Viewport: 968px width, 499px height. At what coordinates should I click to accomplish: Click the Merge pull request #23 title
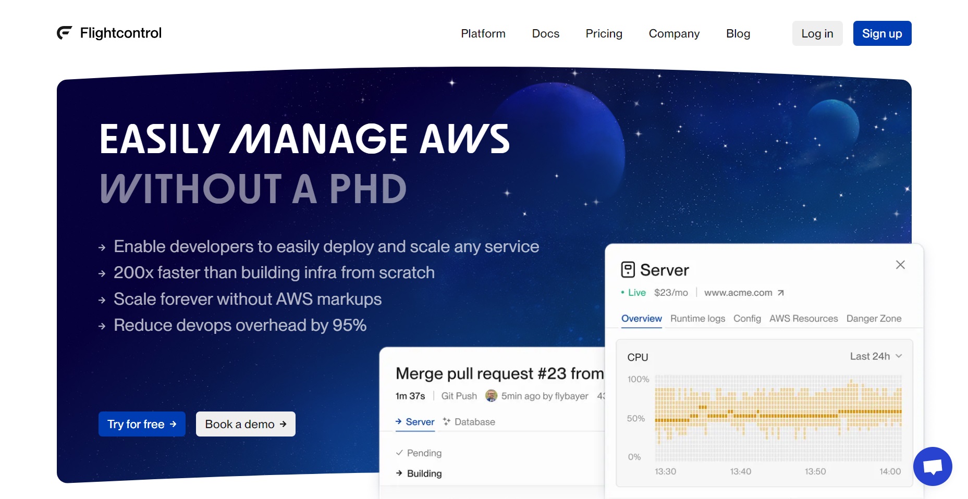(x=499, y=373)
